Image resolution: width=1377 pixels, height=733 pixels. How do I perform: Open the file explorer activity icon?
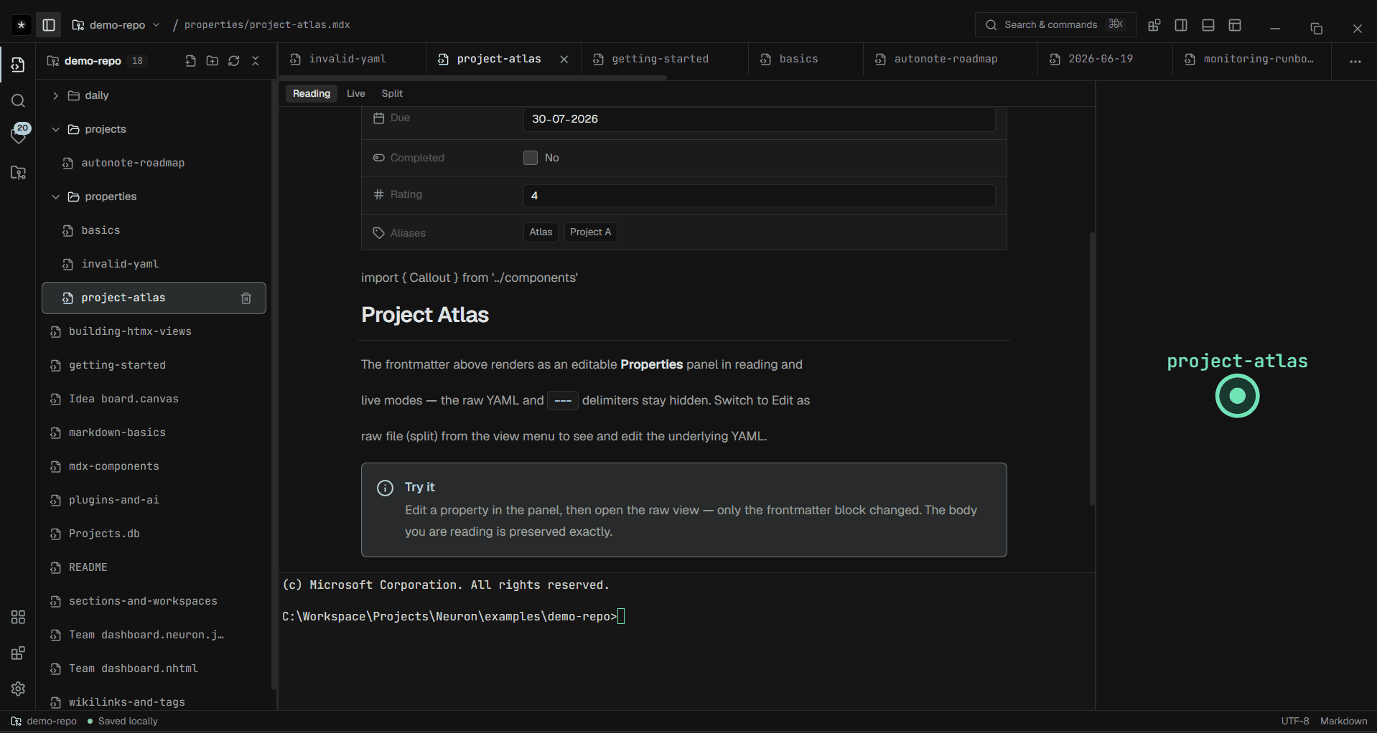[x=19, y=65]
